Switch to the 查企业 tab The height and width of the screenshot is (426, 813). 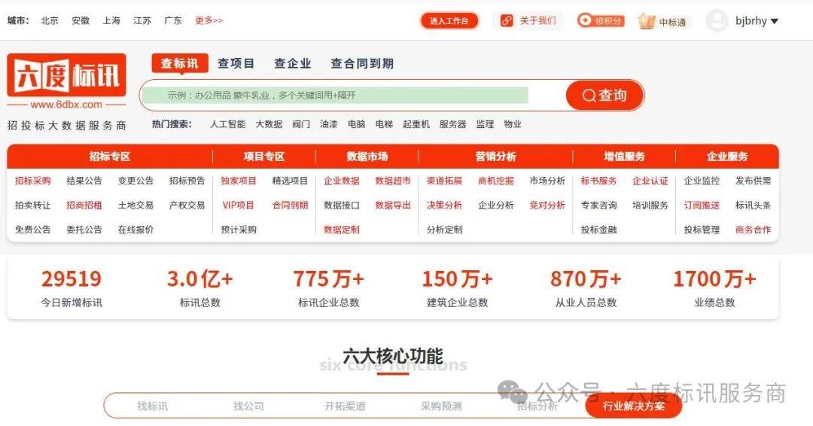point(292,63)
